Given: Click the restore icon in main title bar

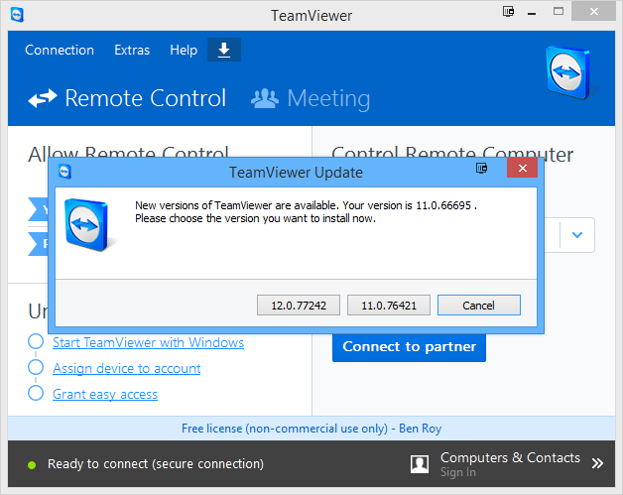Looking at the screenshot, I should [510, 14].
